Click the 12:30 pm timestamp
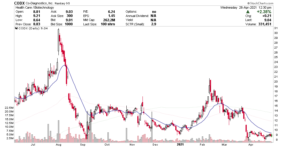Viewport: 285px width, 147px height. [265, 7]
